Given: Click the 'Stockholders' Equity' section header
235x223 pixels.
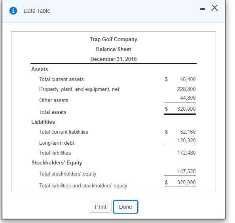Looking at the screenshot, I should (57, 163).
